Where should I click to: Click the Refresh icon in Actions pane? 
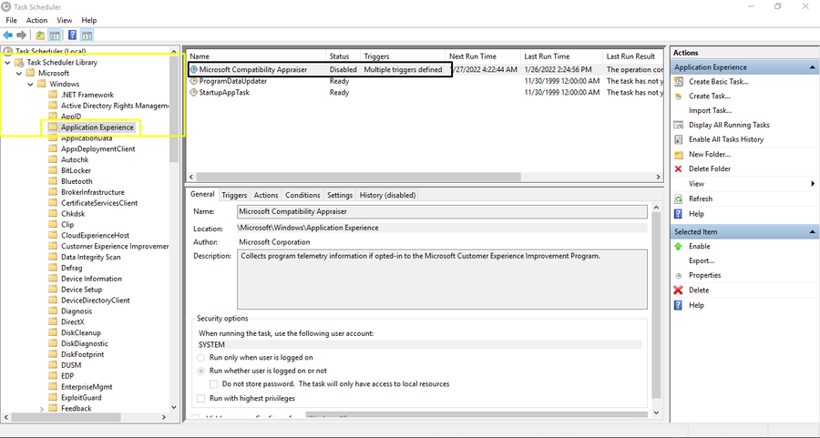coord(678,199)
